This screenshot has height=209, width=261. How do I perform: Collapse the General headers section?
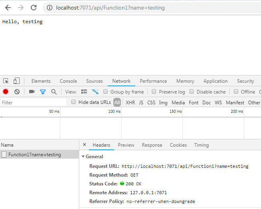83,157
